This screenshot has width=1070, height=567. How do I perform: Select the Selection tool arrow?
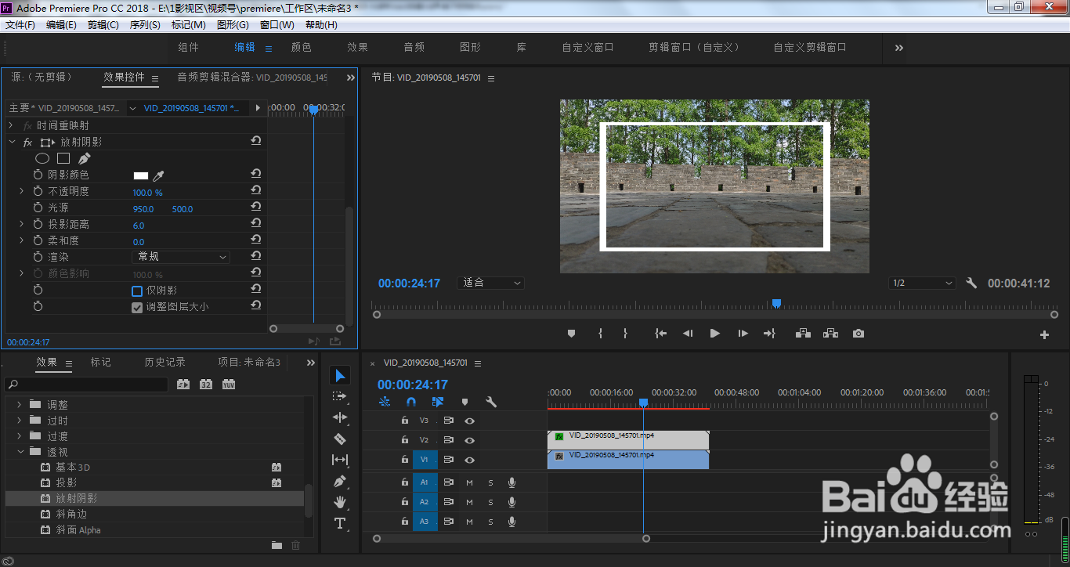[340, 377]
